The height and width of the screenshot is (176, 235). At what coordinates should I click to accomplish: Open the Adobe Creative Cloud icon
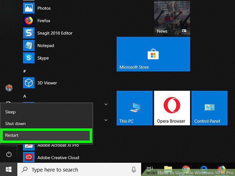[x=29, y=157]
